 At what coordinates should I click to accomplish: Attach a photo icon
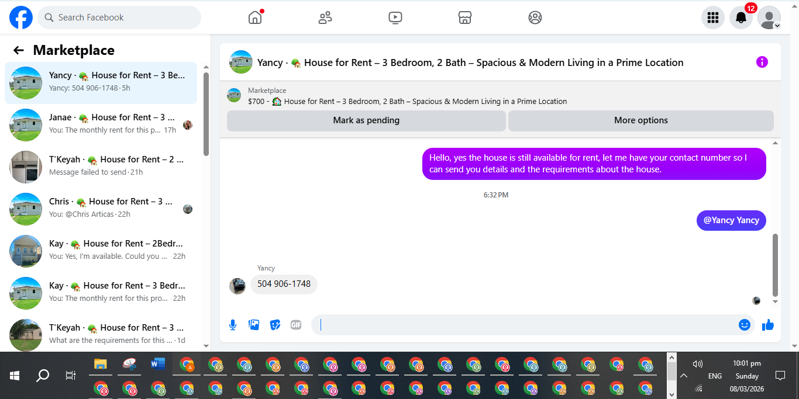point(254,325)
